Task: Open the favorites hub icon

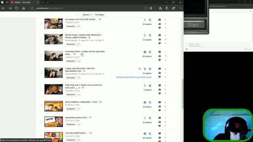Action: point(160,8)
